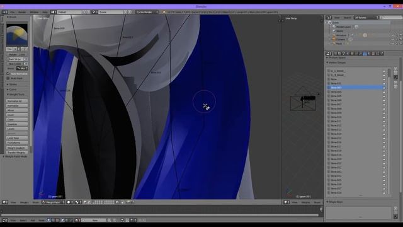Click the Transfer Weights button

17,153
